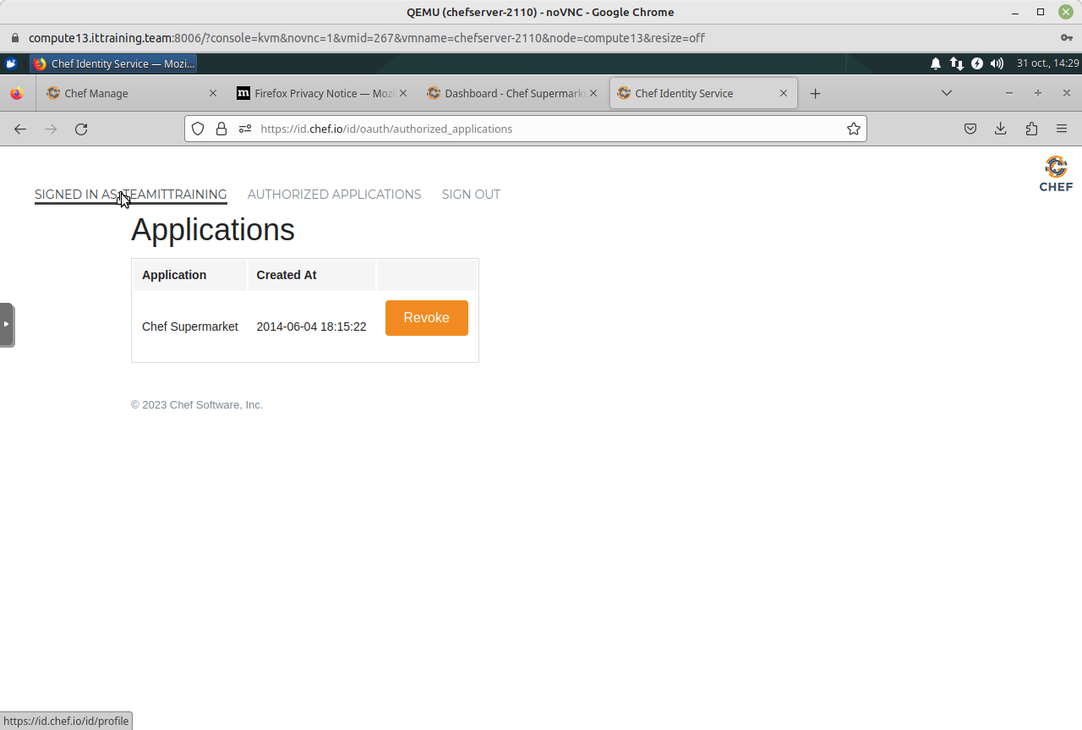Expand the noVNC side control panel handle

(7, 324)
